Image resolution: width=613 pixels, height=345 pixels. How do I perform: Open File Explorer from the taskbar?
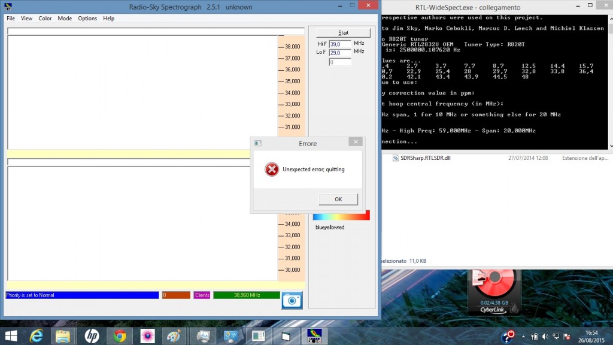coord(62,336)
